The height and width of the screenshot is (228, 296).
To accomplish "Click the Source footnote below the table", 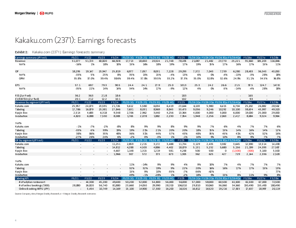I will (x=55, y=194).
